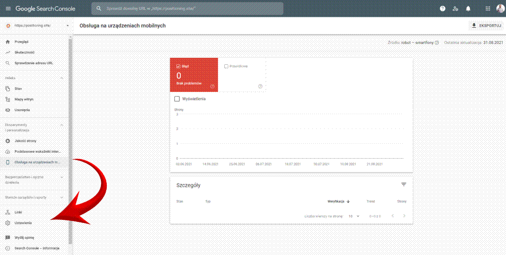Open the help question mark icon

[x=442, y=9]
